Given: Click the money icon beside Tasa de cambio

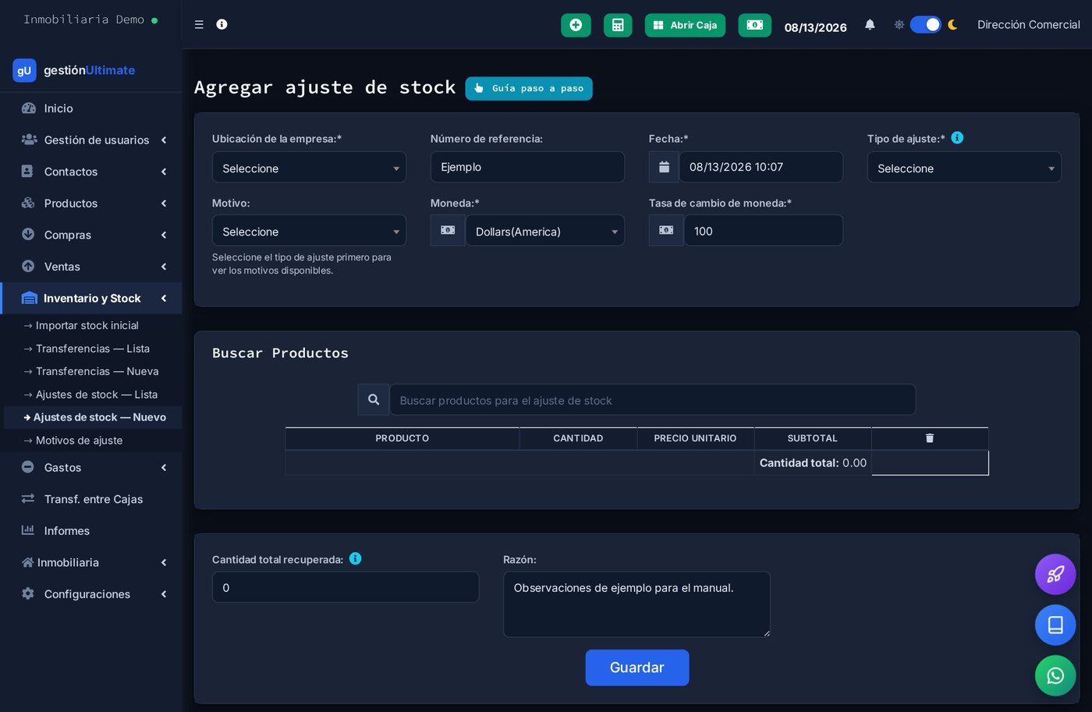Looking at the screenshot, I should click(666, 230).
